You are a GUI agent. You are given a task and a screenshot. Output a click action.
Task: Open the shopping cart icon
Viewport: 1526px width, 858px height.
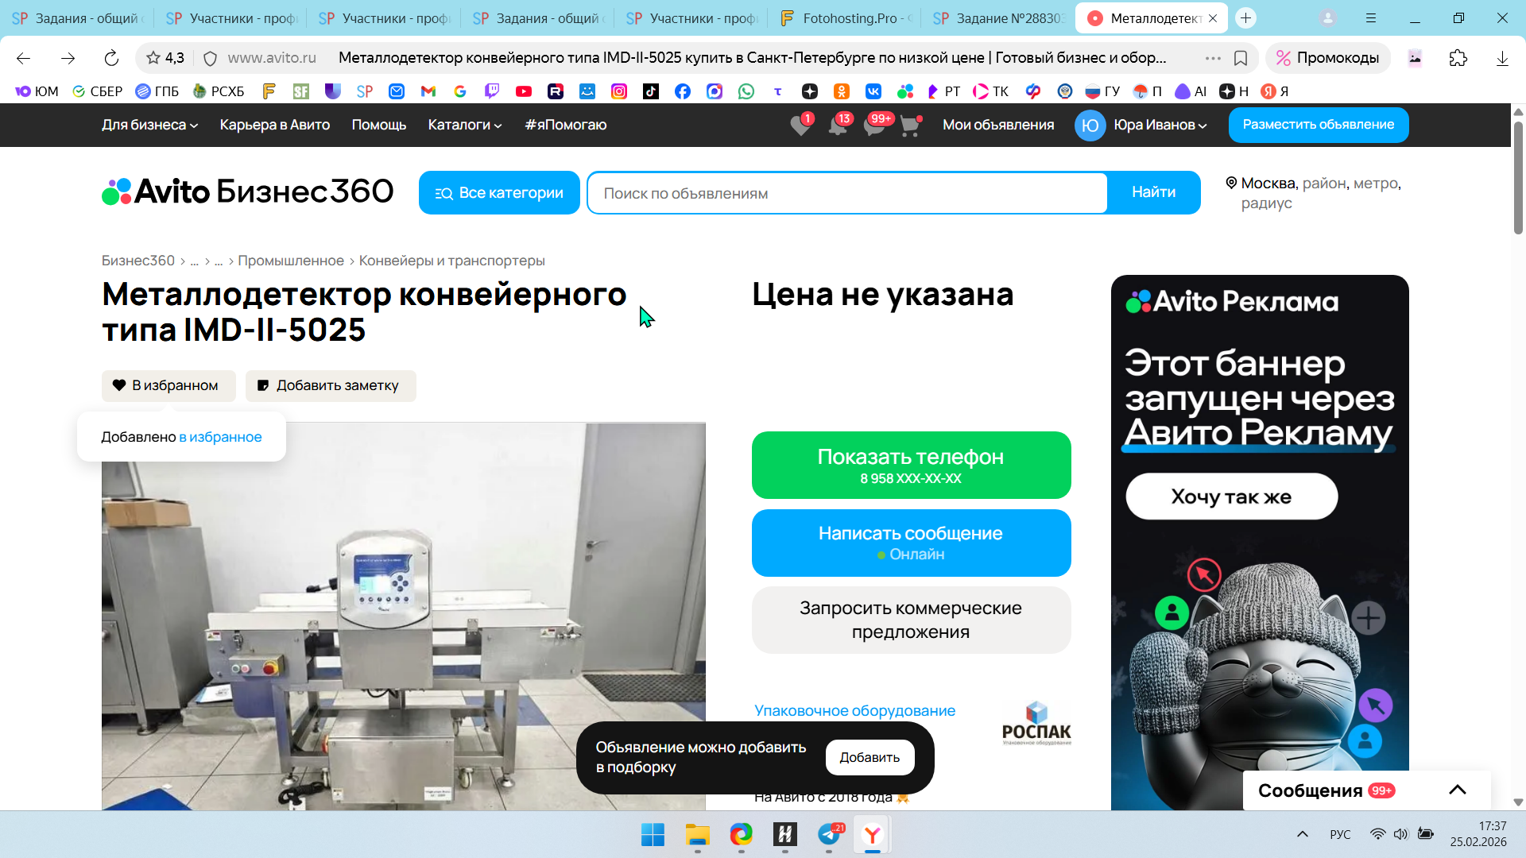(909, 126)
